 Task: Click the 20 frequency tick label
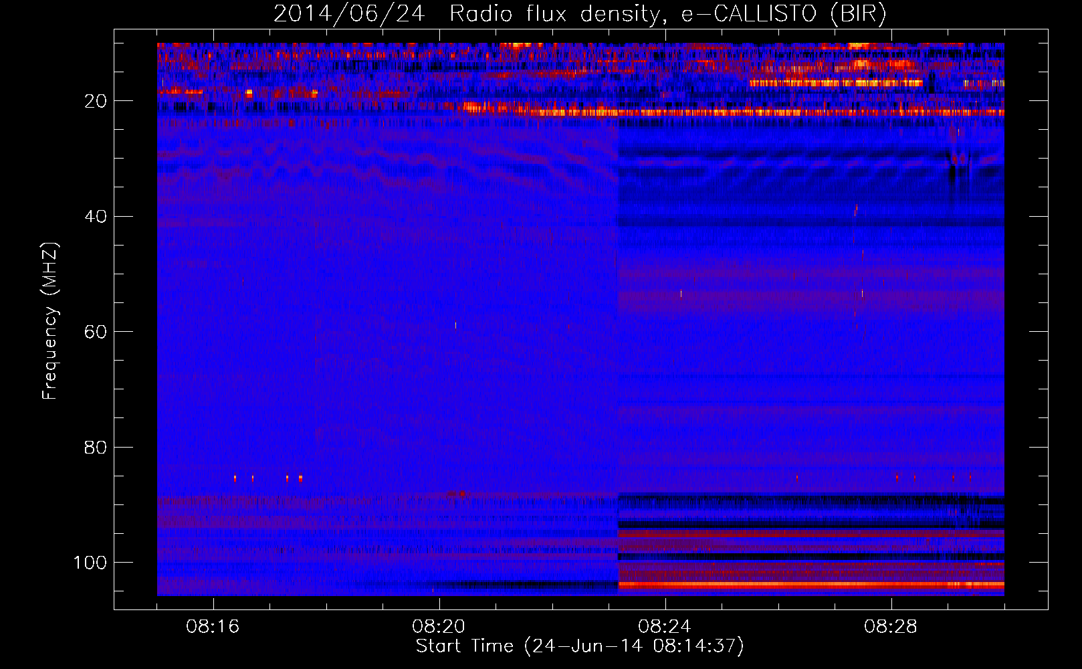tap(96, 101)
